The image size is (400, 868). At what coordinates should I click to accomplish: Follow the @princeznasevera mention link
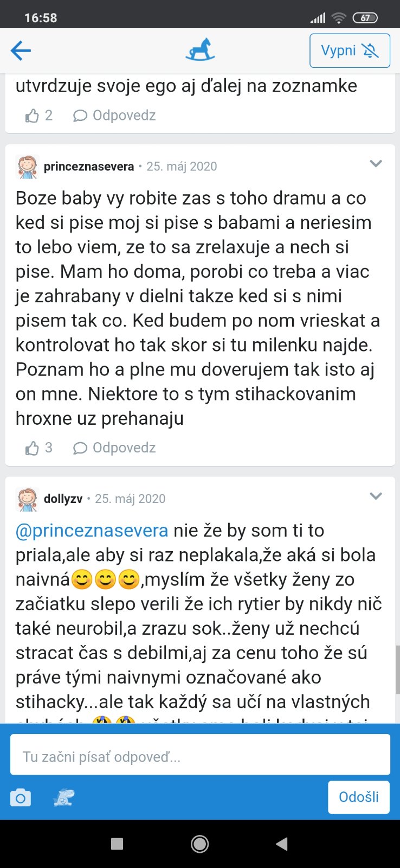coord(92,531)
